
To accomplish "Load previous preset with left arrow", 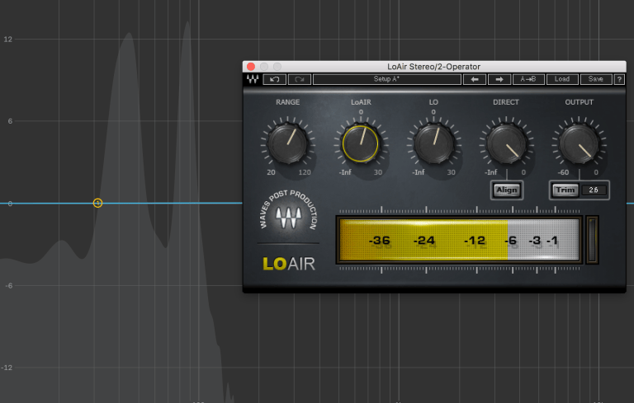I will pos(475,79).
